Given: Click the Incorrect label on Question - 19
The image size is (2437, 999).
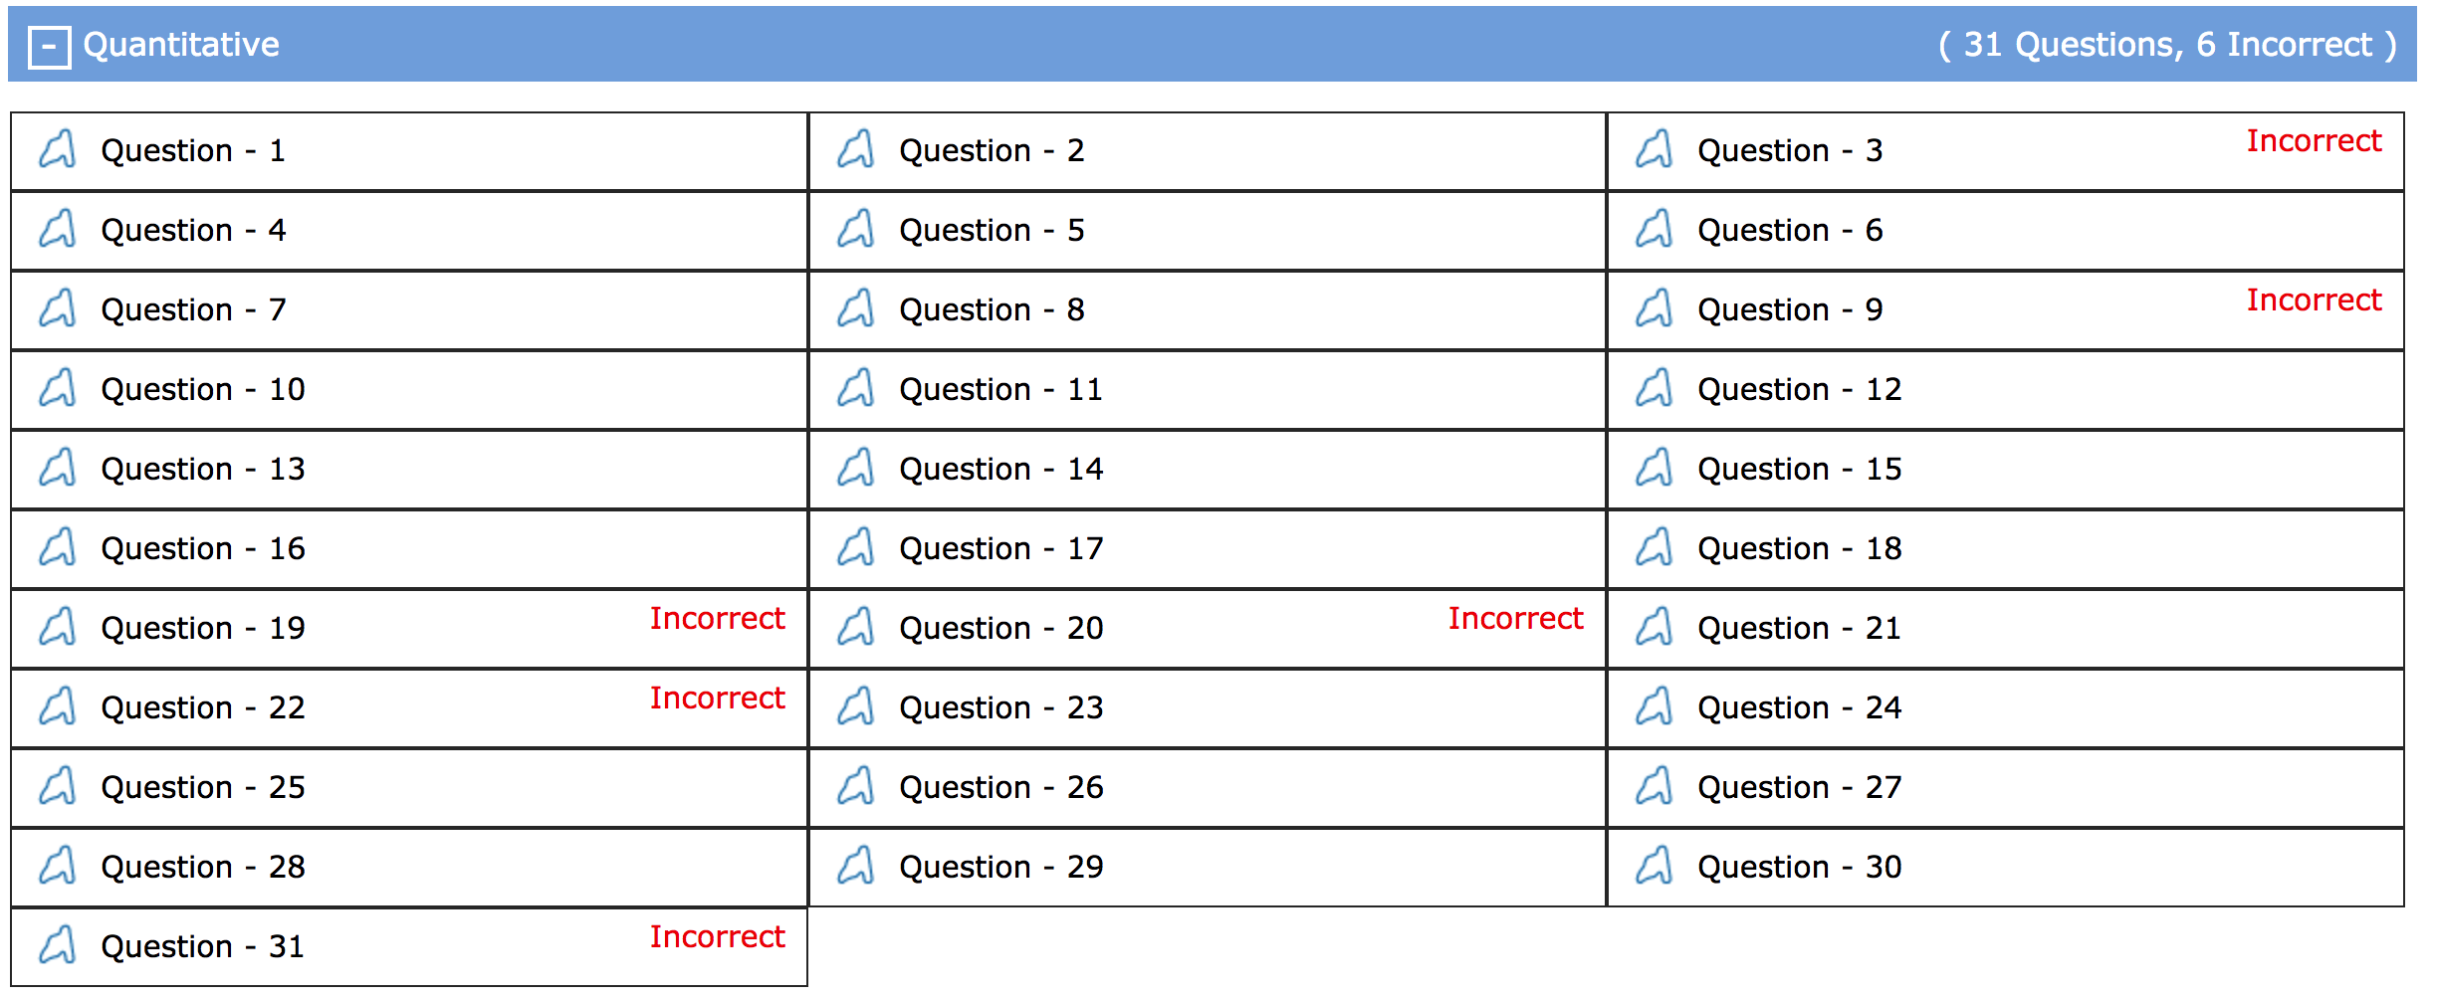Looking at the screenshot, I should (x=718, y=619).
